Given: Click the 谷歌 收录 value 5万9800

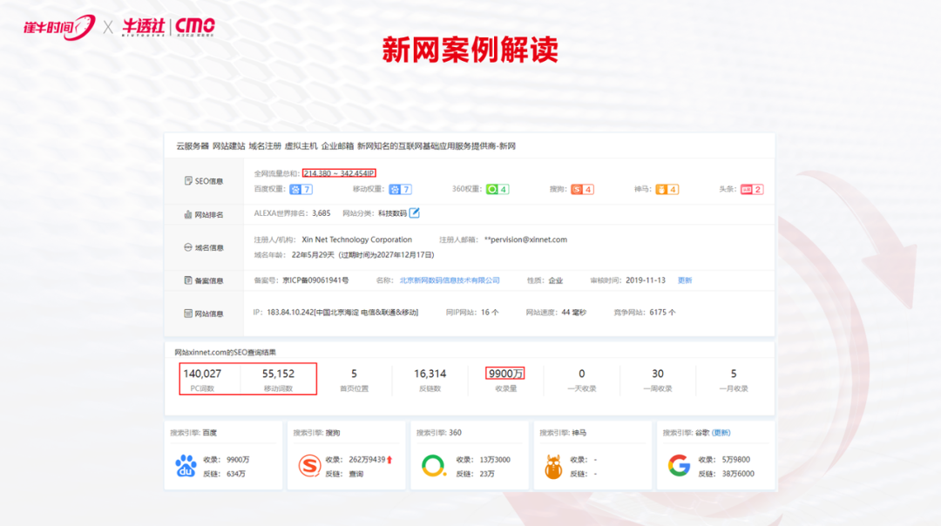Looking at the screenshot, I should 735,460.
